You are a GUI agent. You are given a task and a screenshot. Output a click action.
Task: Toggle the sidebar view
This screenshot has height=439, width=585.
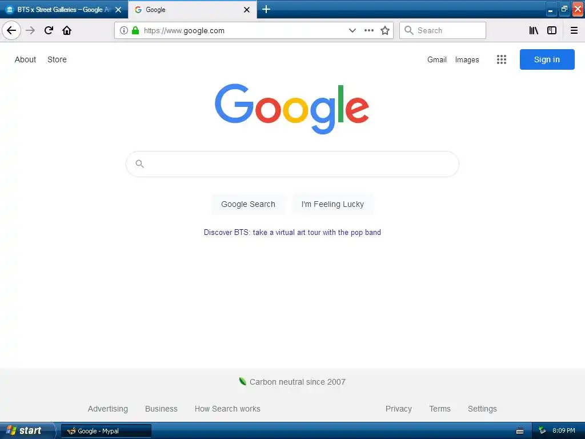[552, 30]
